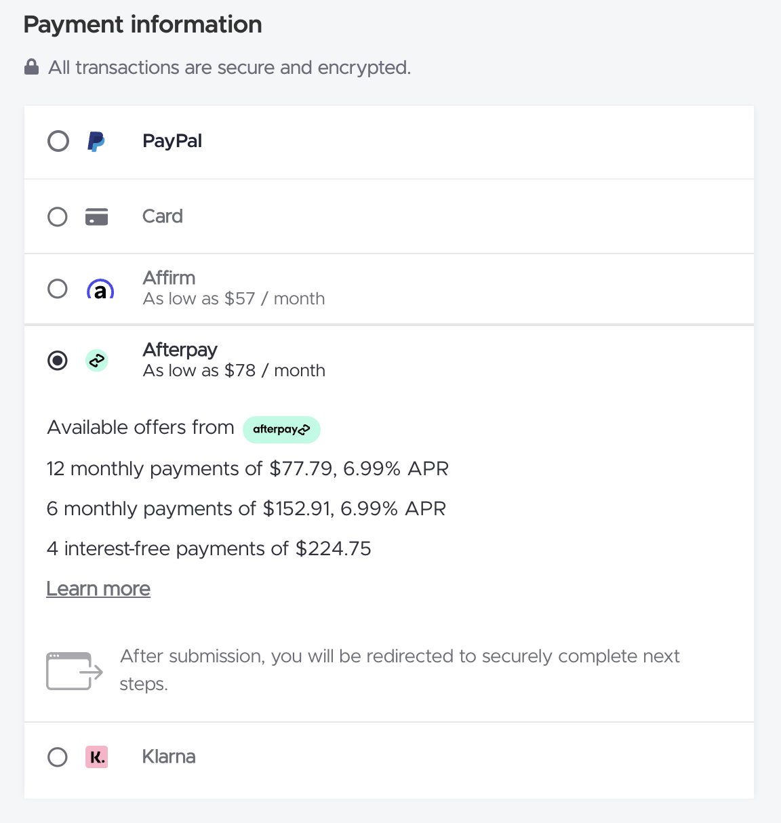Choose the PayPal payment option label
Viewport: 781px width, 823px height.
point(172,141)
